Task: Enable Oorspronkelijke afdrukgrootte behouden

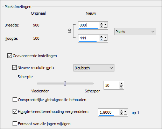Action: (15, 100)
